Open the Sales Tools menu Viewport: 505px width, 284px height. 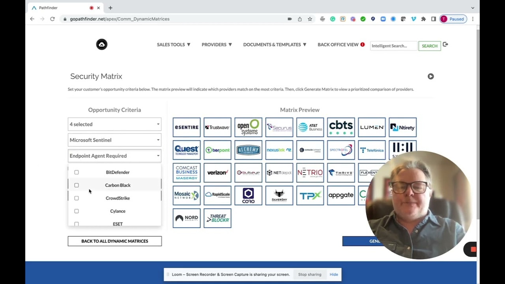click(173, 45)
